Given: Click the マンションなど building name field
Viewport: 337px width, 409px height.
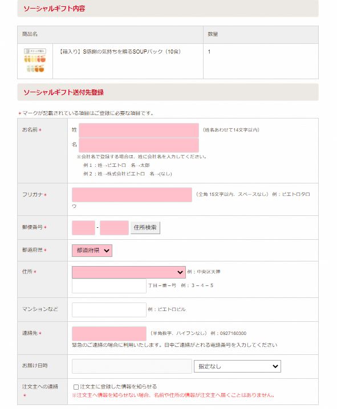Looking at the screenshot, I should (x=109, y=310).
